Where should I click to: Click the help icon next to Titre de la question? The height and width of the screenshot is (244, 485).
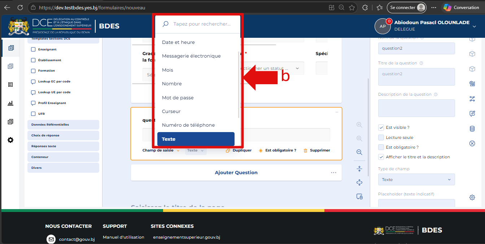(421, 63)
